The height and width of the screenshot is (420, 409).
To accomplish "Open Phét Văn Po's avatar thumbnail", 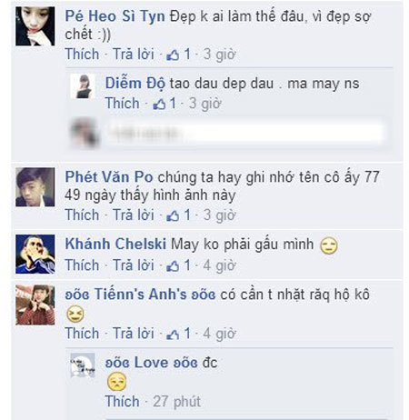I will [35, 187].
